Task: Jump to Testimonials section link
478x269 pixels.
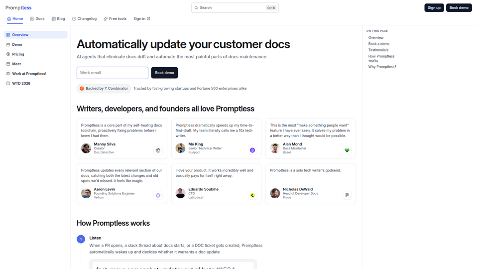Action: pos(378,50)
